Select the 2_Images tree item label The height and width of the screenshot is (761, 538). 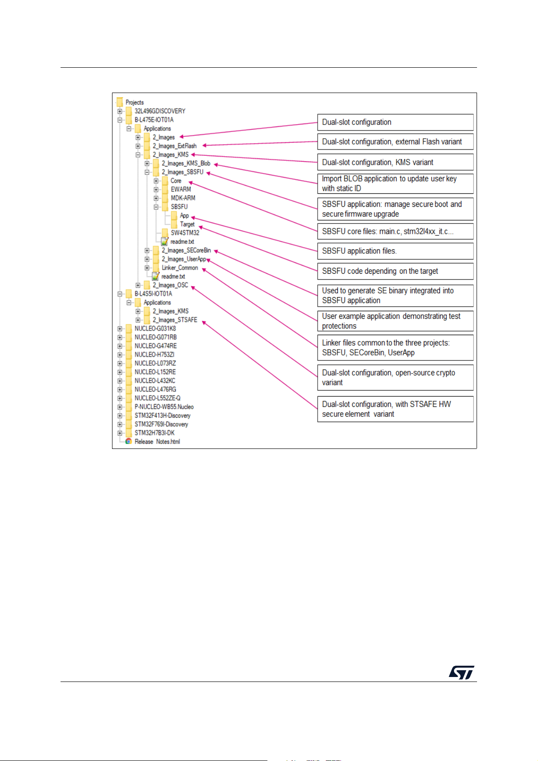(x=164, y=137)
